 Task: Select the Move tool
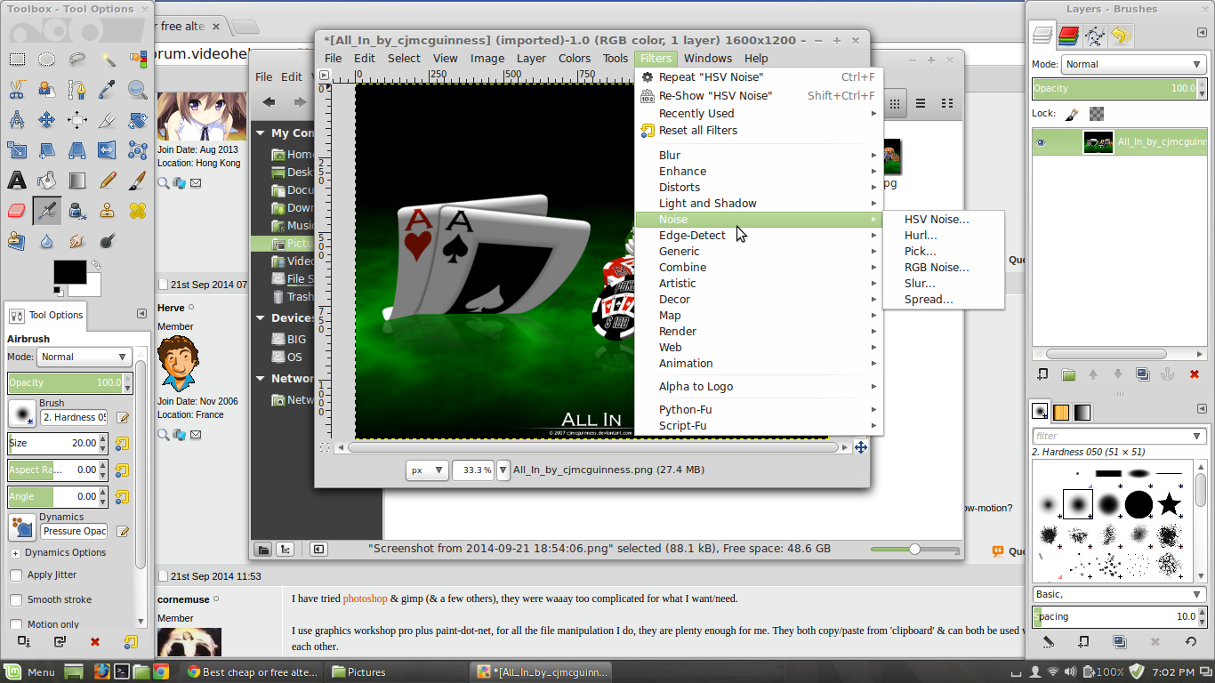(47, 119)
